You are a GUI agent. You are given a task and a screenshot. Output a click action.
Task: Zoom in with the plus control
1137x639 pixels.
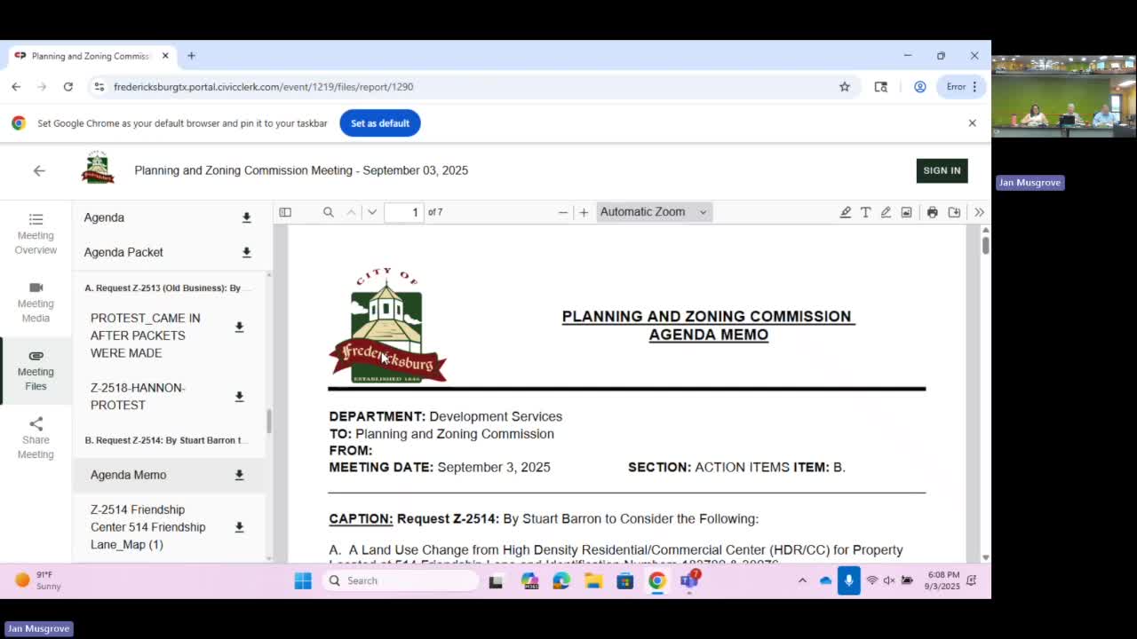click(584, 211)
